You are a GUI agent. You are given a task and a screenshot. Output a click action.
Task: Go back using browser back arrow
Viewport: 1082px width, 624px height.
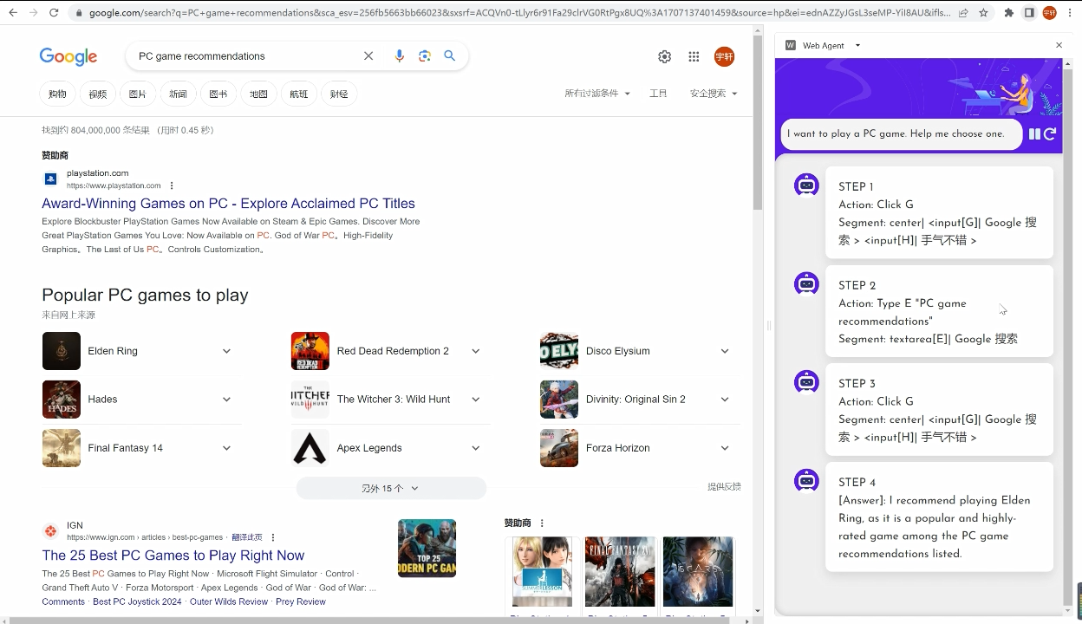(x=13, y=13)
